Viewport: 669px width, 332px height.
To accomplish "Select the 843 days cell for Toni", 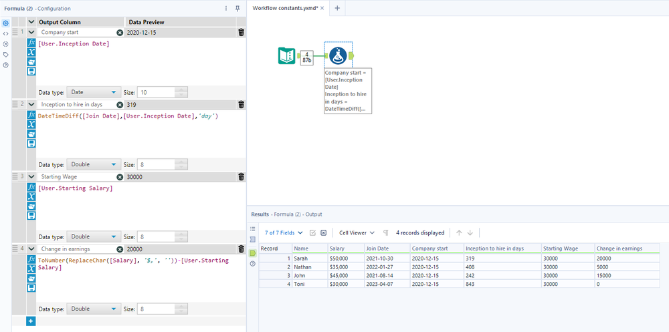I will click(x=502, y=284).
